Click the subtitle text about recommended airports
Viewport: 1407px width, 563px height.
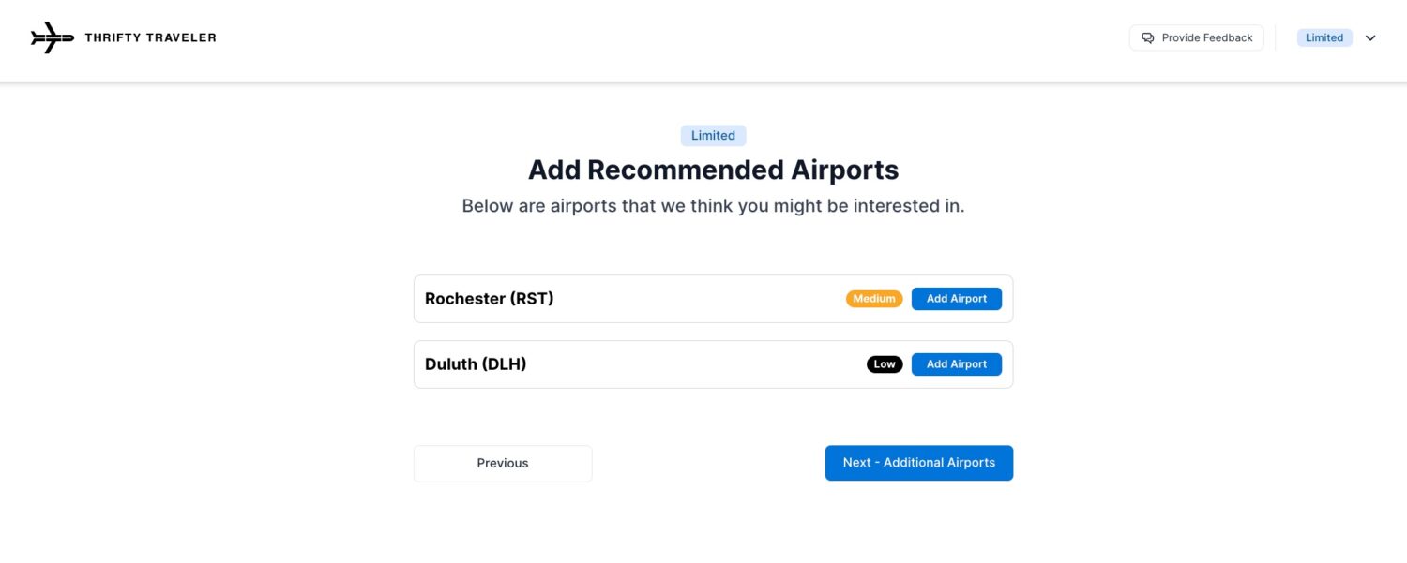(x=713, y=205)
